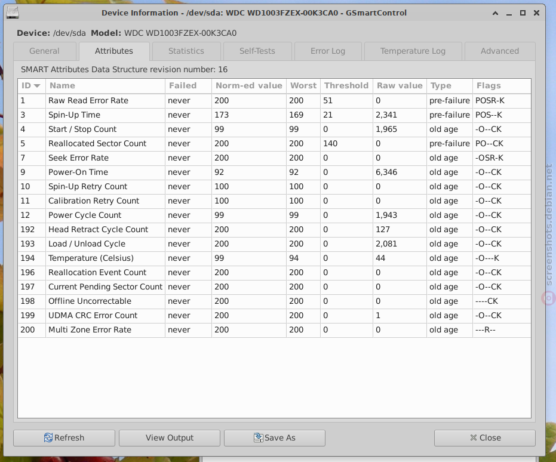Click the Power Cycle Count attribute
556x462 pixels.
[275, 215]
